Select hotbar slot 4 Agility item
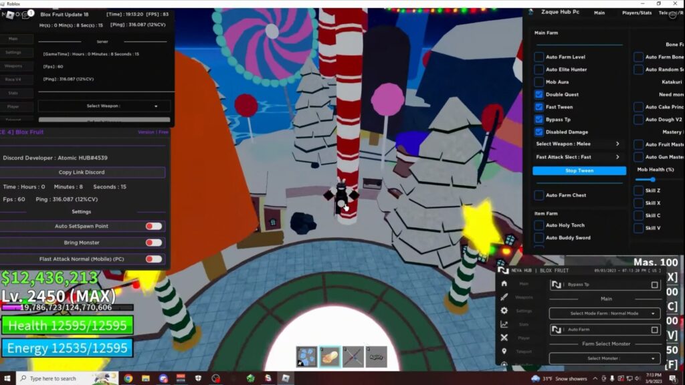The image size is (685, 385). click(376, 357)
